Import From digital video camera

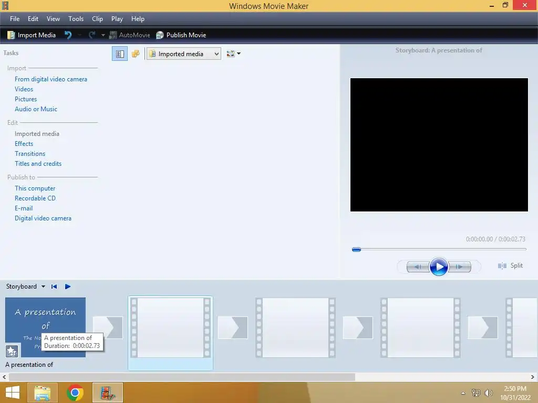click(x=51, y=79)
